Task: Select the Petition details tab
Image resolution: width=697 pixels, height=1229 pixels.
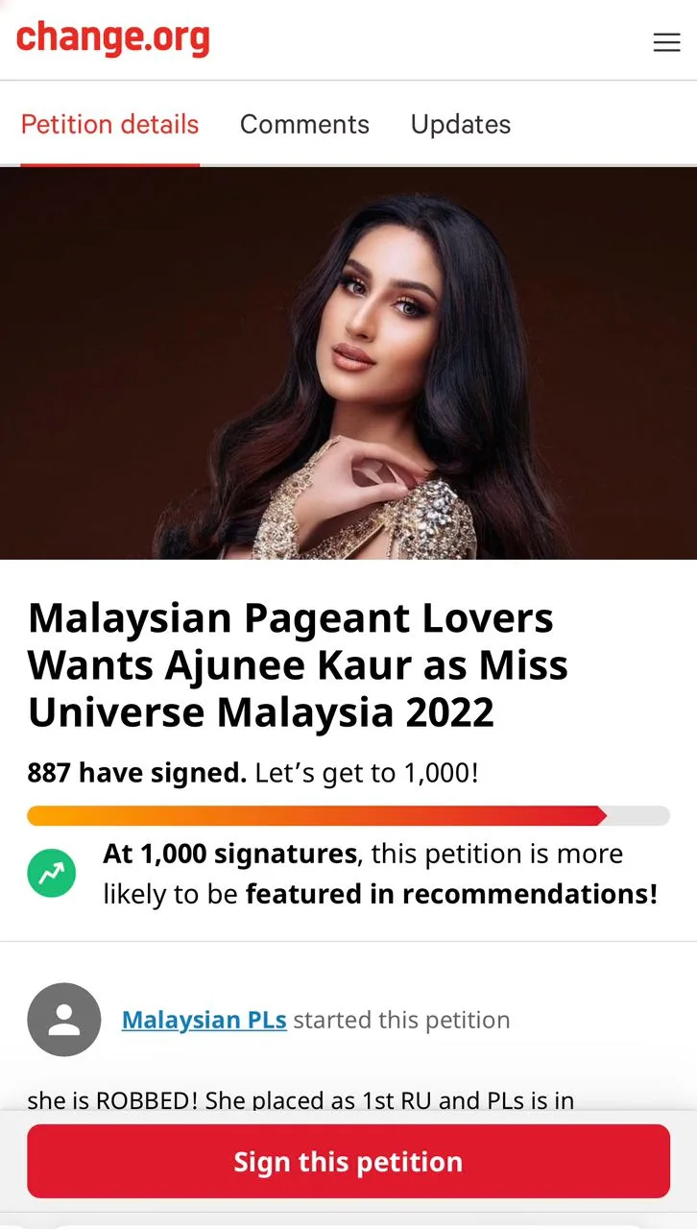Action: (x=109, y=125)
